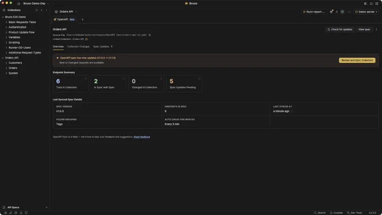
Task: Toggle the sidebar layout icon in title bar
Action: click(366, 4)
